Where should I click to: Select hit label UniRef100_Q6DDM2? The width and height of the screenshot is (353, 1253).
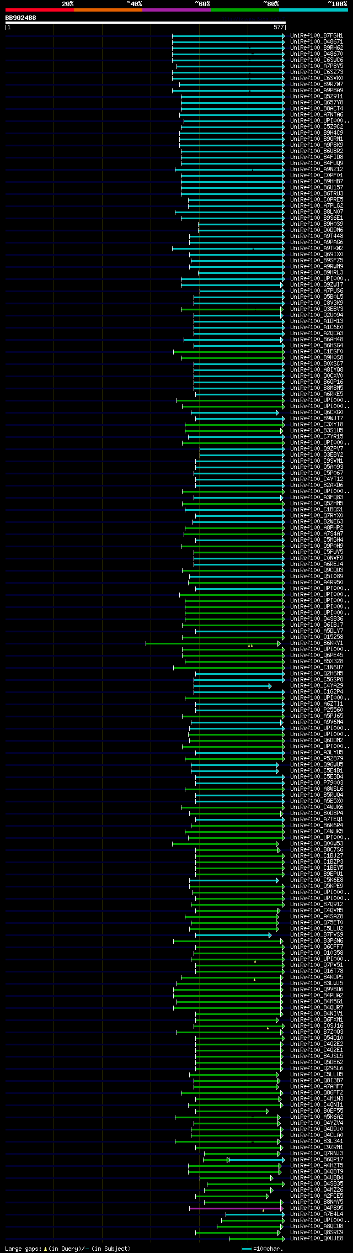(x=317, y=740)
